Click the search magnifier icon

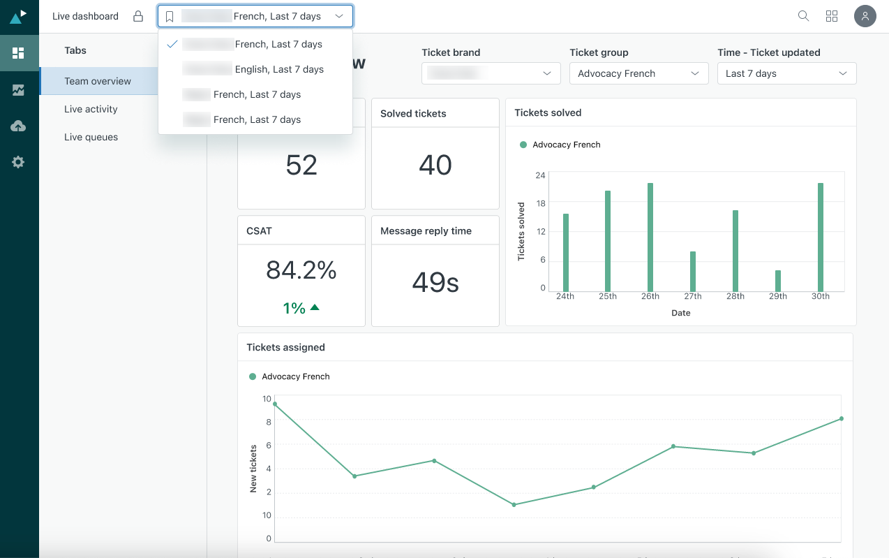803,16
